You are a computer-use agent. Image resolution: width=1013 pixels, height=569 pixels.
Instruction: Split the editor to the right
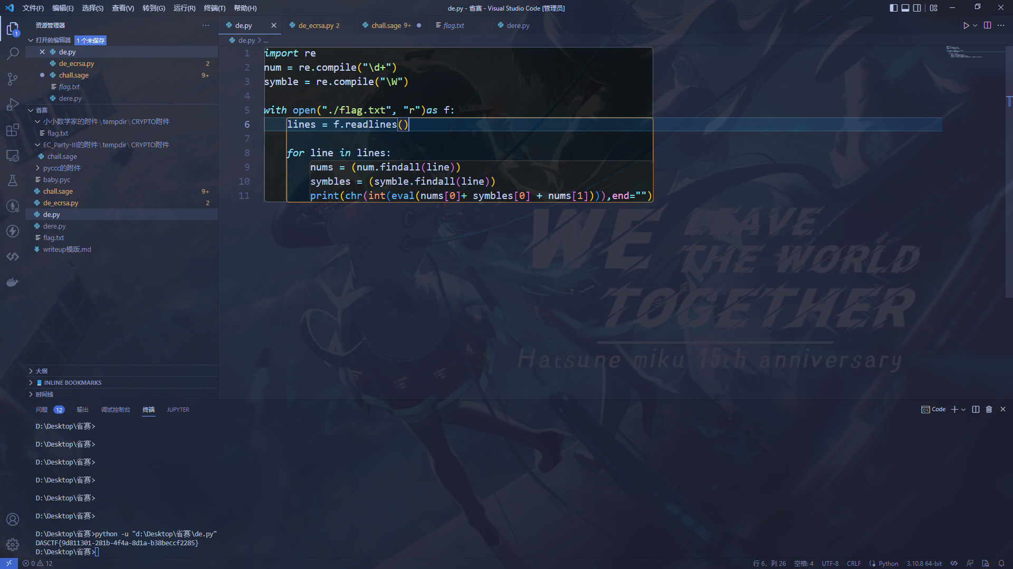tap(987, 25)
